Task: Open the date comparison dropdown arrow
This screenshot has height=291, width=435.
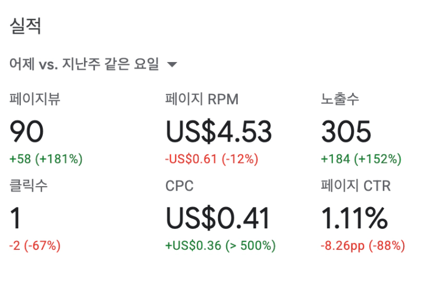Action: (172, 65)
